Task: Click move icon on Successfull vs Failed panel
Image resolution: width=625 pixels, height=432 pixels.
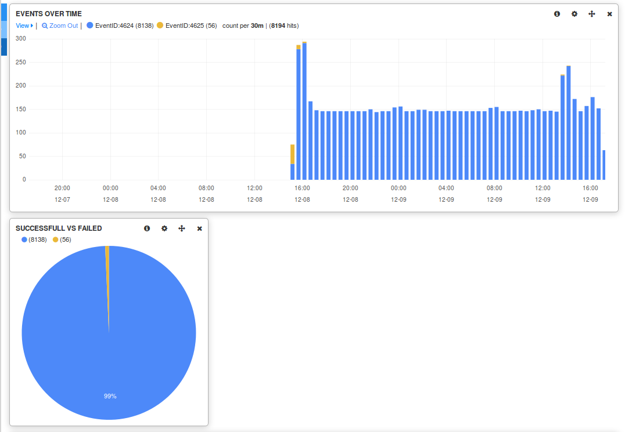Action: [x=182, y=228]
